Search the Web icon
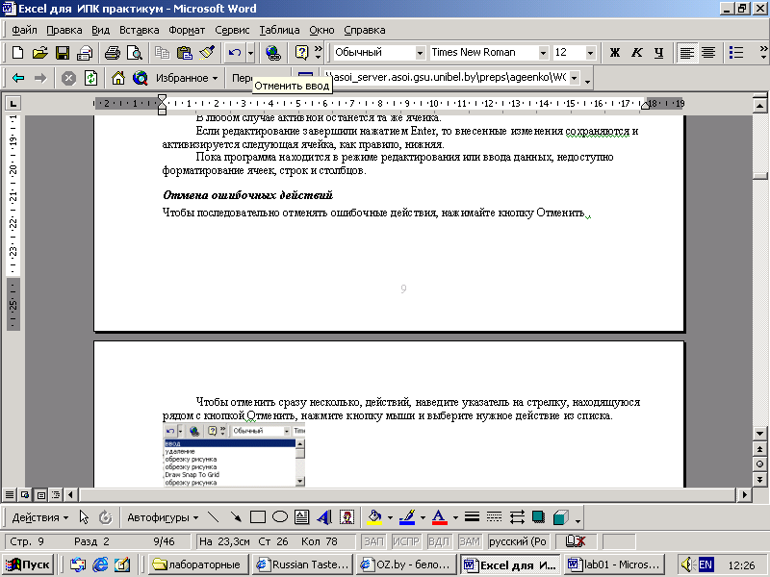This screenshot has height=577, width=770. [x=140, y=78]
